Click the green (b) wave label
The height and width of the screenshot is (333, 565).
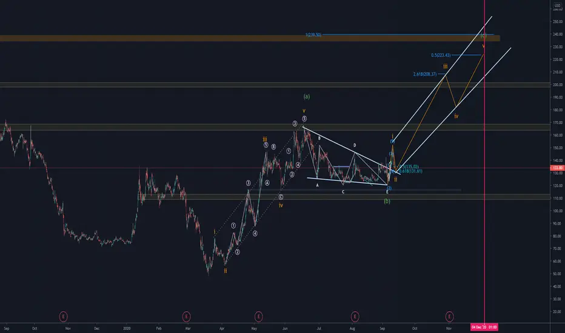pyautogui.click(x=387, y=201)
